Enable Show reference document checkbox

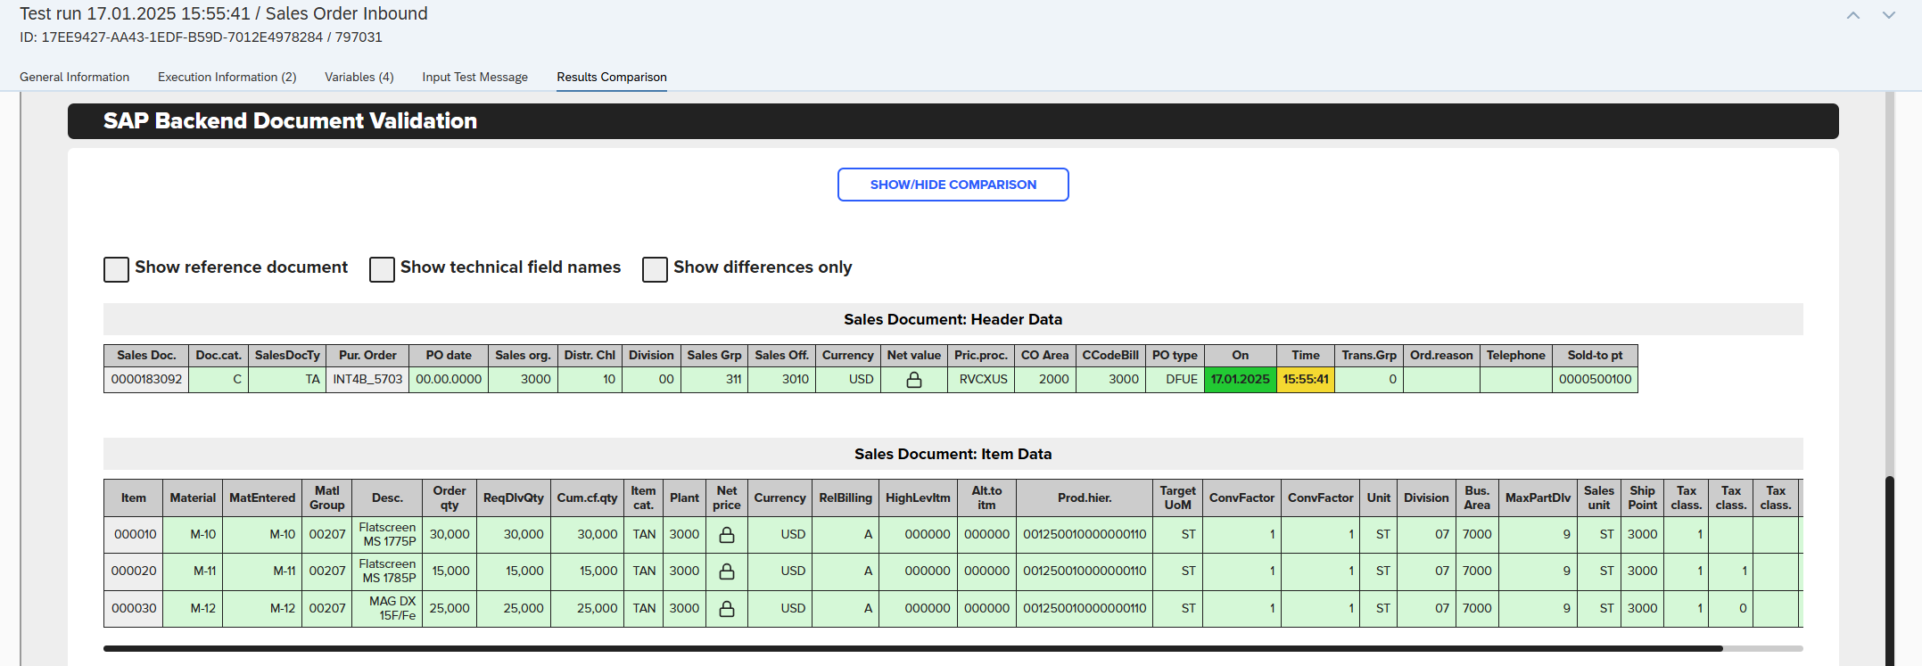(x=117, y=269)
